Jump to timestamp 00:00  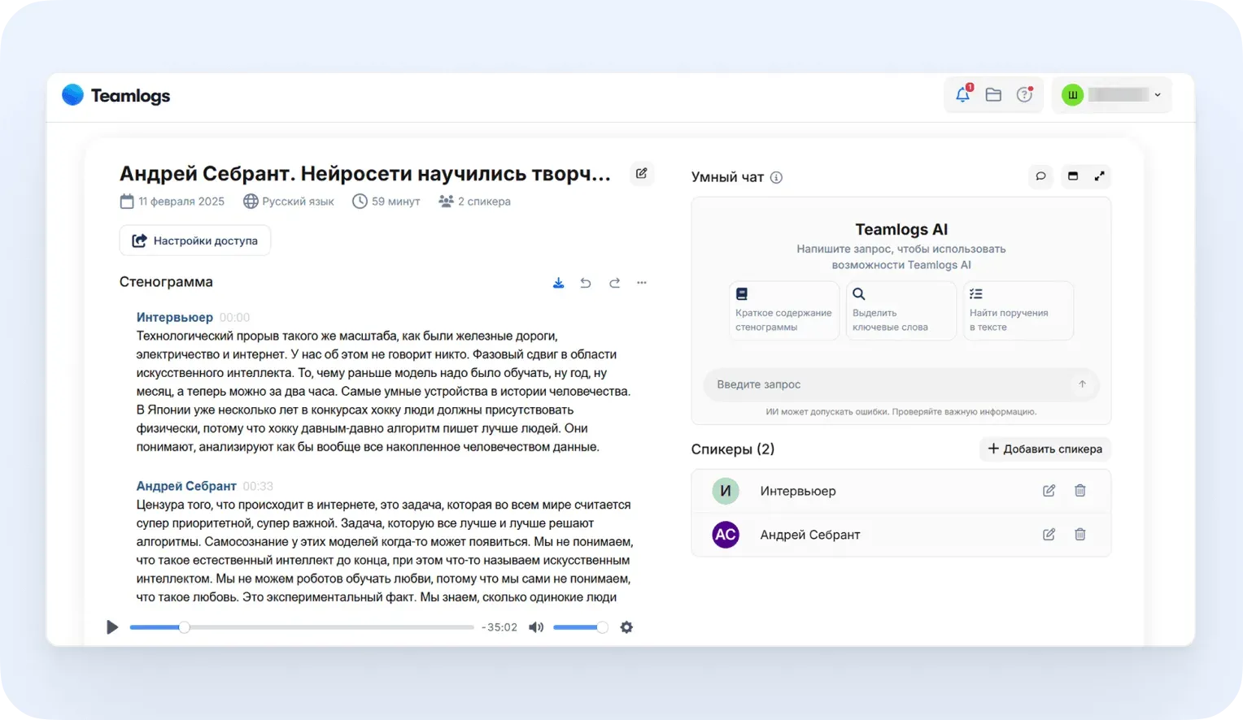point(234,318)
